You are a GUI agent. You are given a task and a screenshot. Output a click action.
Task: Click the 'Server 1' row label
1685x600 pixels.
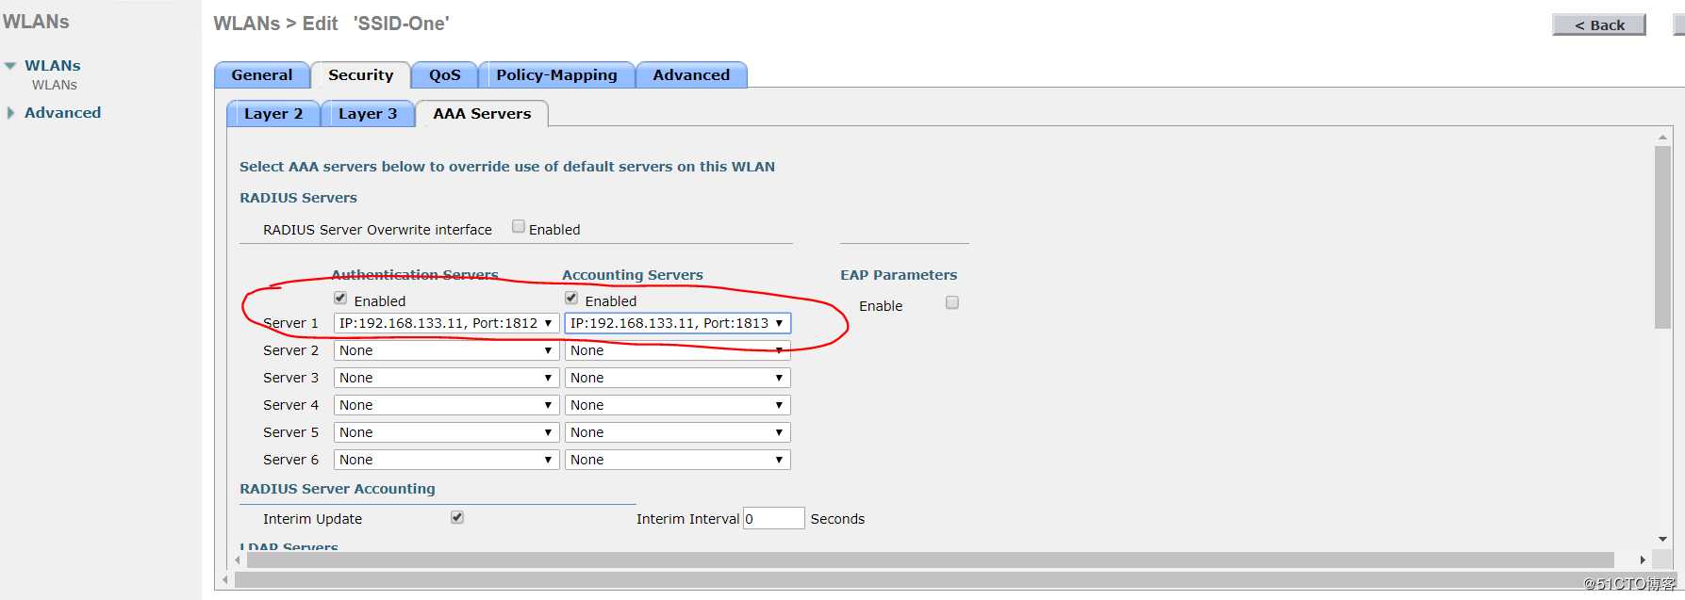pos(290,323)
